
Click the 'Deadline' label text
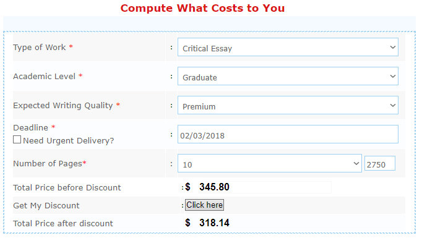click(31, 127)
